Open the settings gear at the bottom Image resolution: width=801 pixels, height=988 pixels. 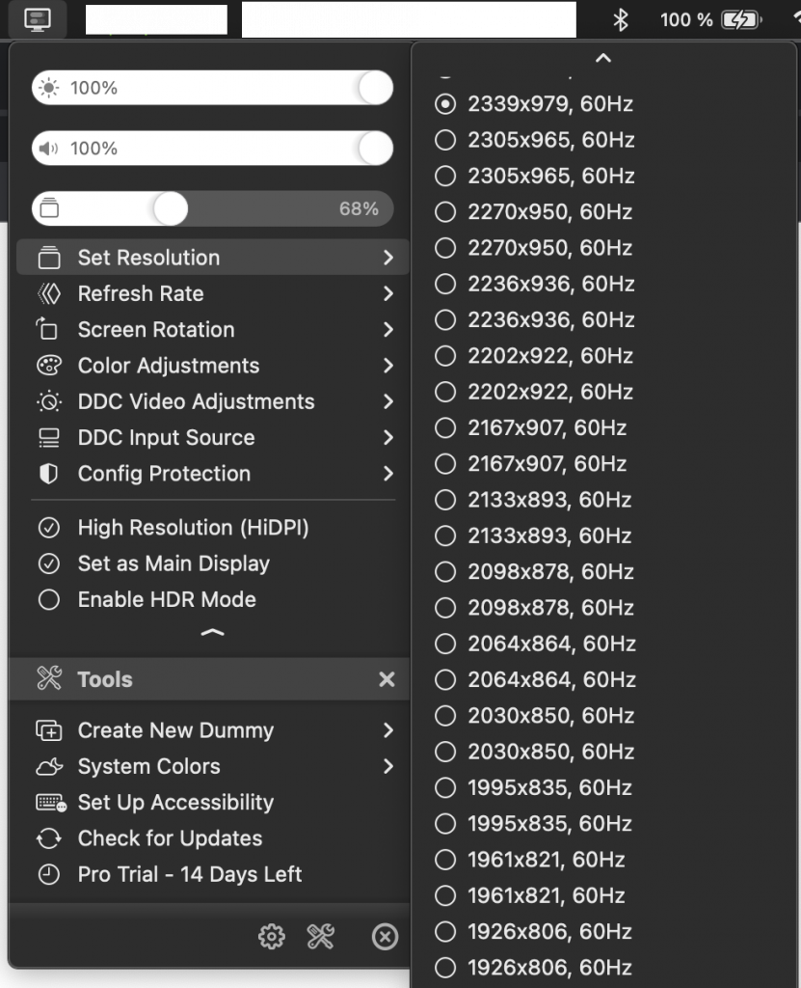click(x=273, y=937)
